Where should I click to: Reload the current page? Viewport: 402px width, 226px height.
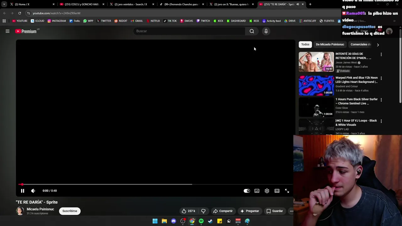pyautogui.click(x=19, y=13)
